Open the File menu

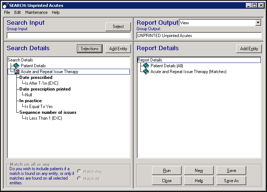coord(7,12)
